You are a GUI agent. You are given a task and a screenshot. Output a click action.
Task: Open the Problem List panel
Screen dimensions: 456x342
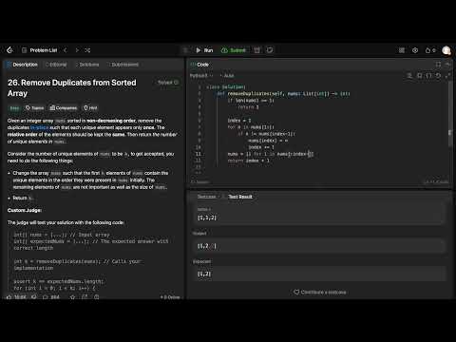pyautogui.click(x=40, y=50)
